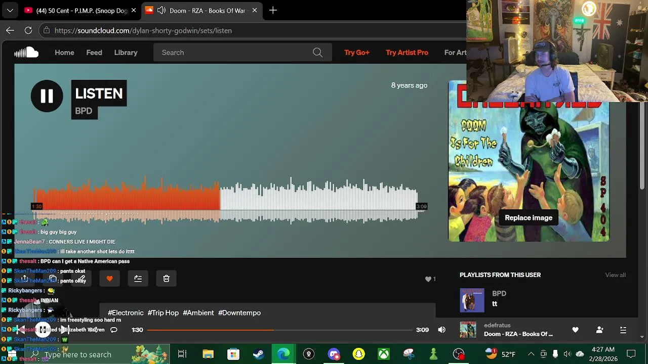Open the #Trip Hop tag
Image resolution: width=648 pixels, height=364 pixels.
click(x=163, y=313)
